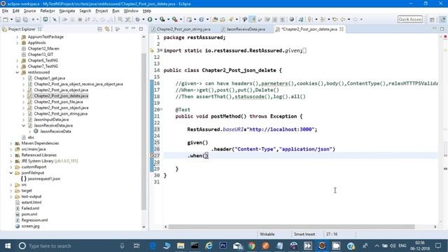This screenshot has width=448, height=252.
Task: Click the Search flashlight toolbar icon
Action: [231, 20]
